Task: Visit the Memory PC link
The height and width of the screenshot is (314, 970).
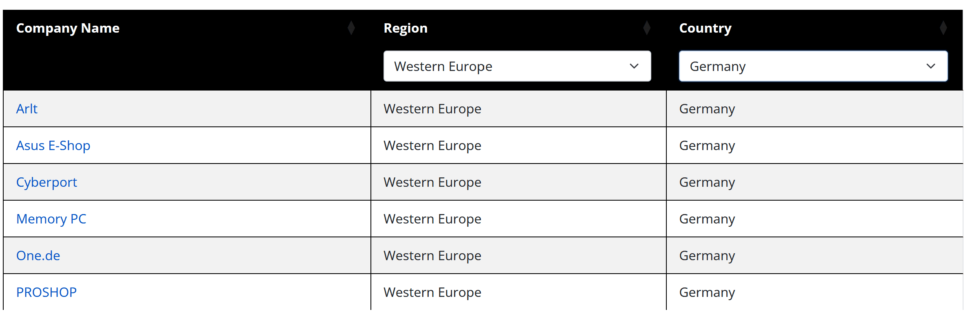Action: pyautogui.click(x=51, y=219)
